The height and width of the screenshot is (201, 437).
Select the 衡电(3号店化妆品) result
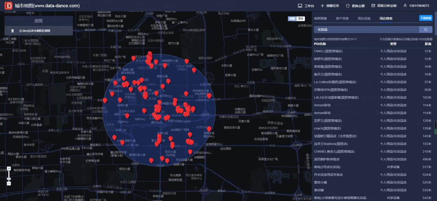[373, 167]
